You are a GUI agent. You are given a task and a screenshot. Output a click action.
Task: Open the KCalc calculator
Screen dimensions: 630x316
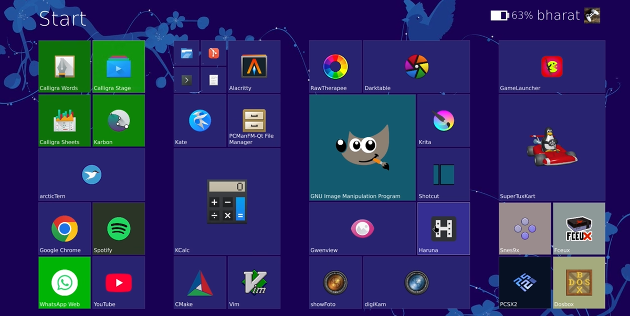227,202
